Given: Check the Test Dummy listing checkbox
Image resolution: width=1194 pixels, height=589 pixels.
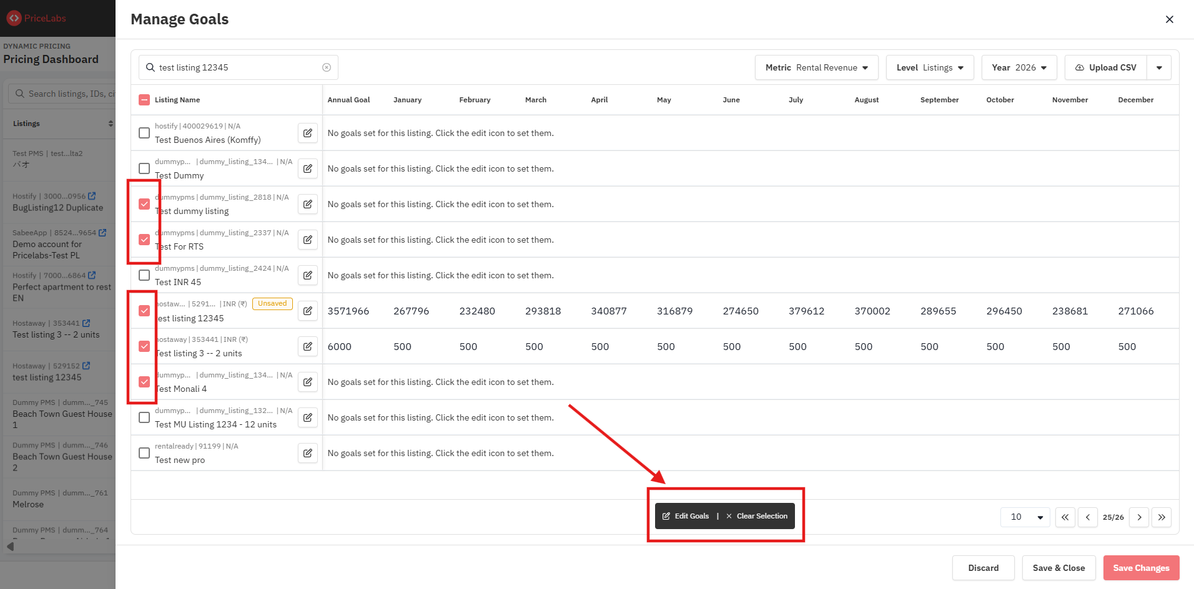Looking at the screenshot, I should 144,168.
